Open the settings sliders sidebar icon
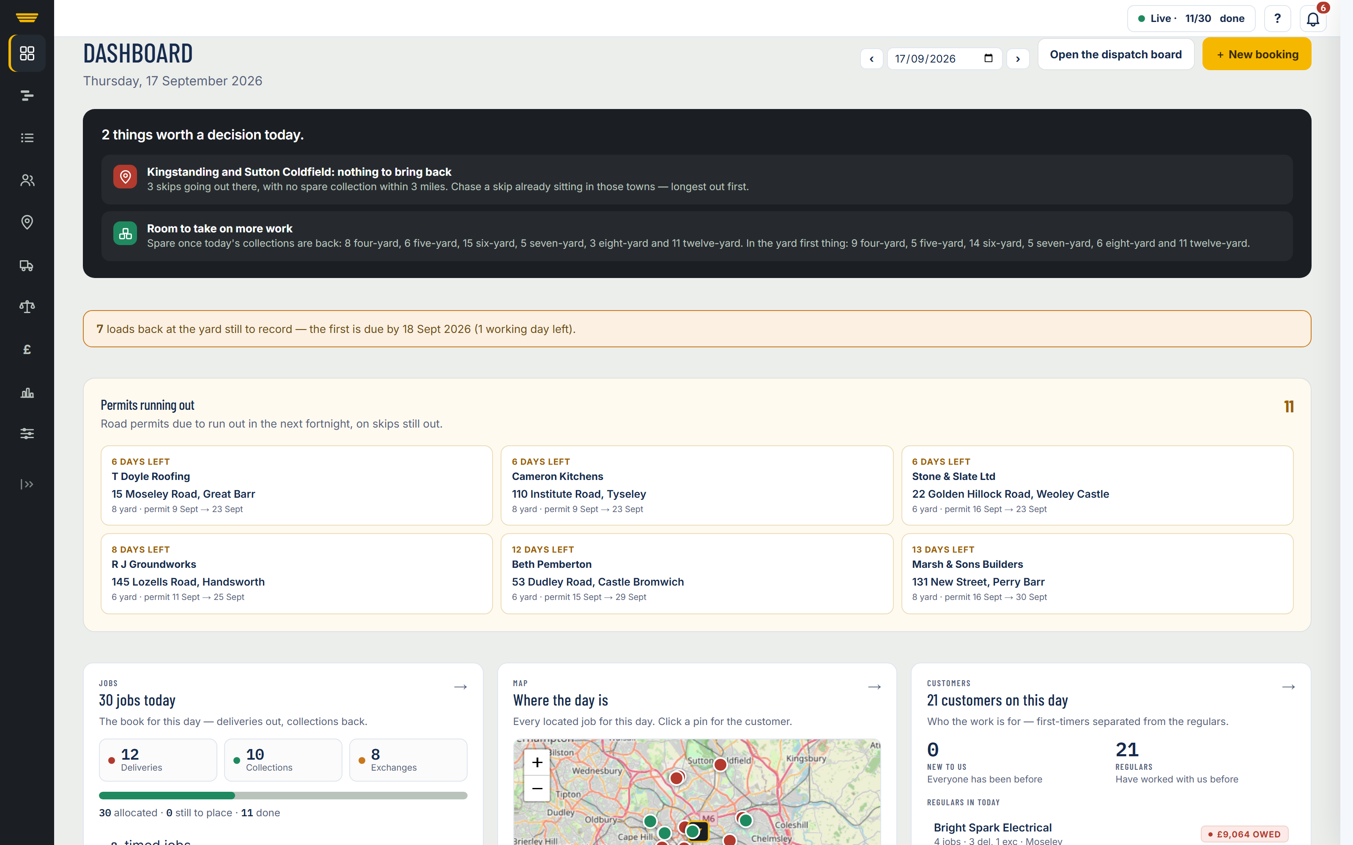 (27, 433)
